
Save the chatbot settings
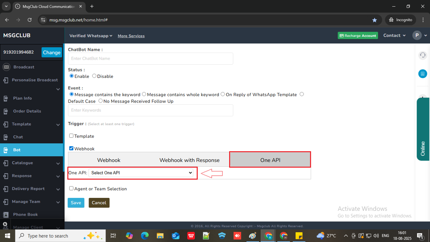click(76, 203)
